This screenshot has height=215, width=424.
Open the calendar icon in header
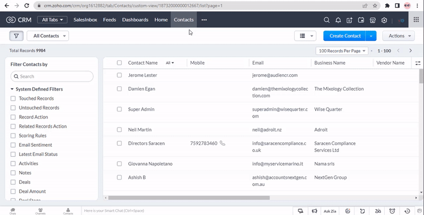pyautogui.click(x=361, y=20)
